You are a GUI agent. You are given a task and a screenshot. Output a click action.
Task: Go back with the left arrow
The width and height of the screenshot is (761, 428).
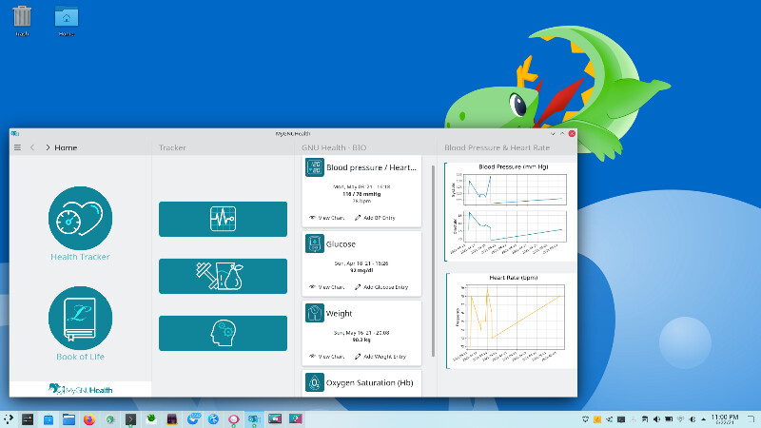[x=32, y=147]
